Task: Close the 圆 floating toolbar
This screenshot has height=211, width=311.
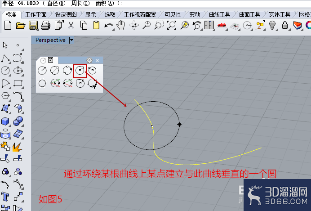Action: [97, 61]
